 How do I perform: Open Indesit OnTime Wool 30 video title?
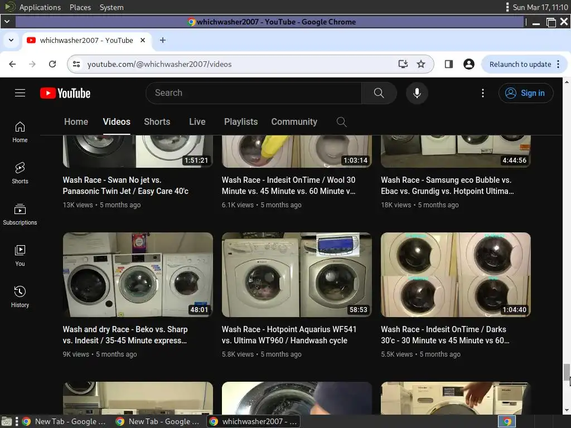288,185
